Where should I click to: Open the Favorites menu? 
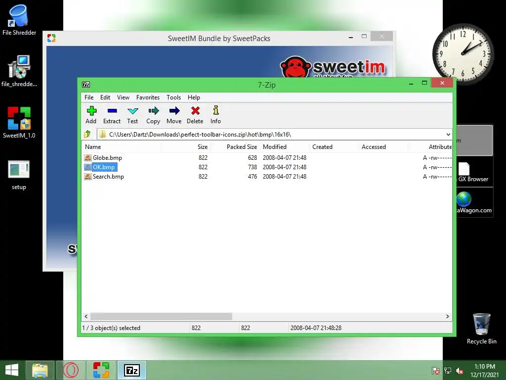148,97
